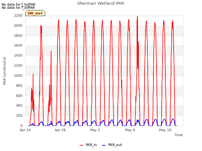Click the 2000 y-axis tick label
The height and width of the screenshot is (151, 202).
(x=18, y=25)
